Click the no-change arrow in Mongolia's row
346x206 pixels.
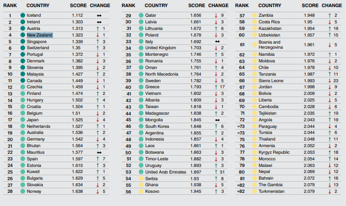[218, 120]
